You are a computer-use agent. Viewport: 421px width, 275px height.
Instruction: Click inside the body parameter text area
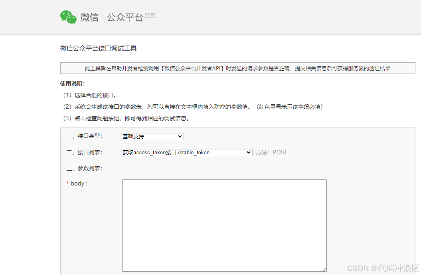[x=224, y=225]
